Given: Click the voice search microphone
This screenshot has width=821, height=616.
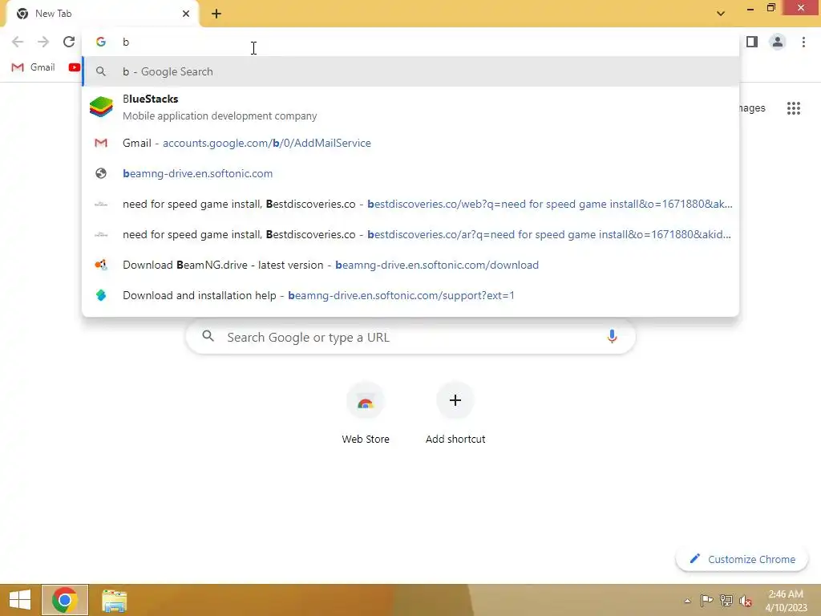Looking at the screenshot, I should pyautogui.click(x=612, y=336).
